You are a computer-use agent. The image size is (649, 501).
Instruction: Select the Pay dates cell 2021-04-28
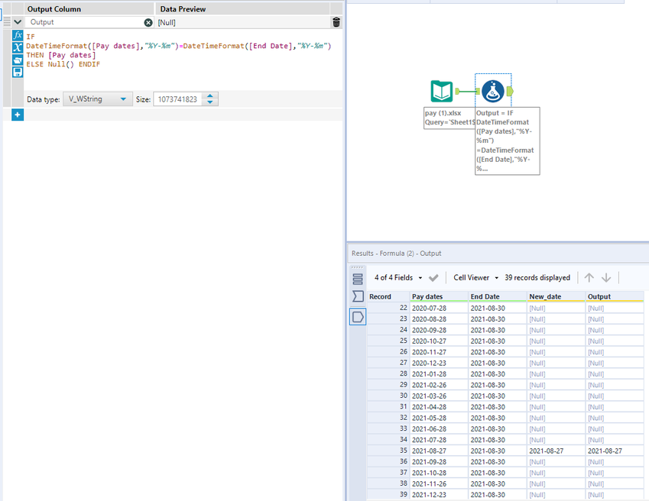[438, 407]
